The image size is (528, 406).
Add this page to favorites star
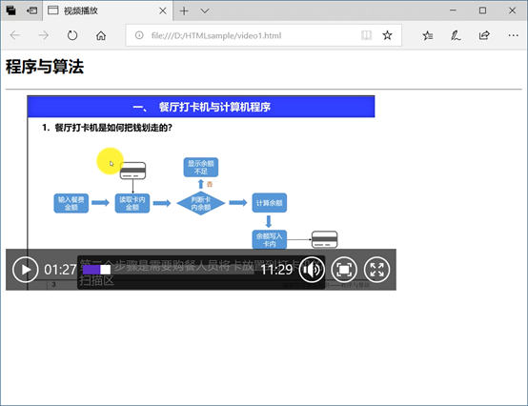[x=387, y=35]
